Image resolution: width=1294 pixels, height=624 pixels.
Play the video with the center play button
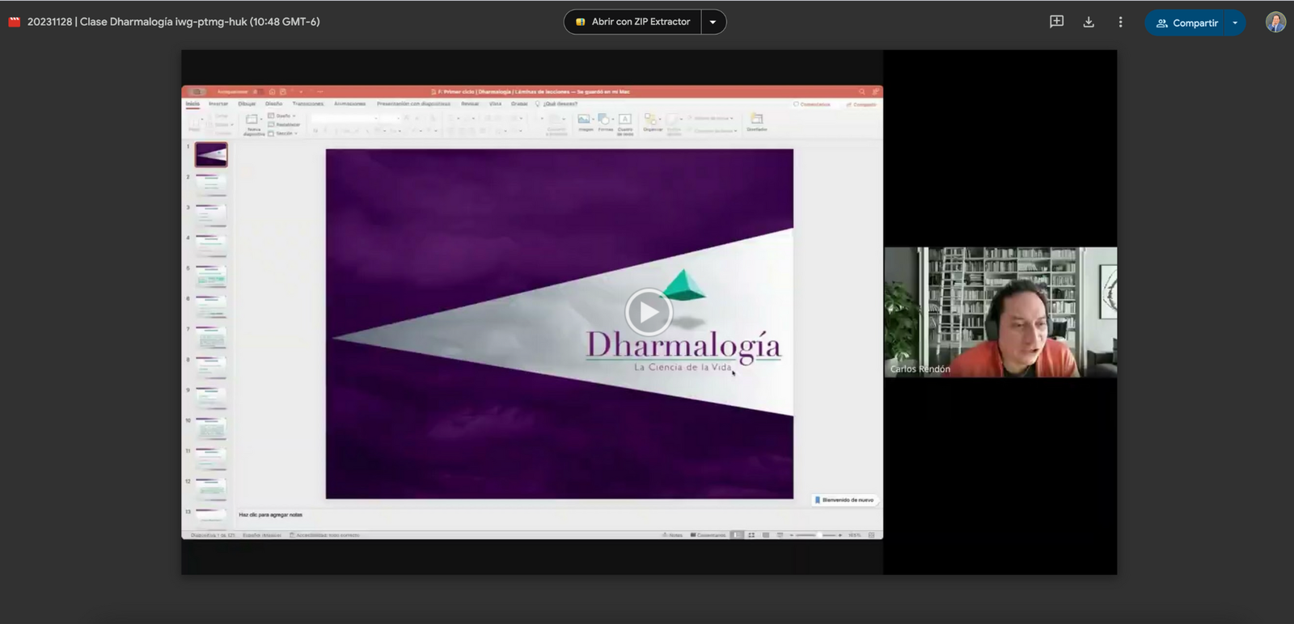648,312
